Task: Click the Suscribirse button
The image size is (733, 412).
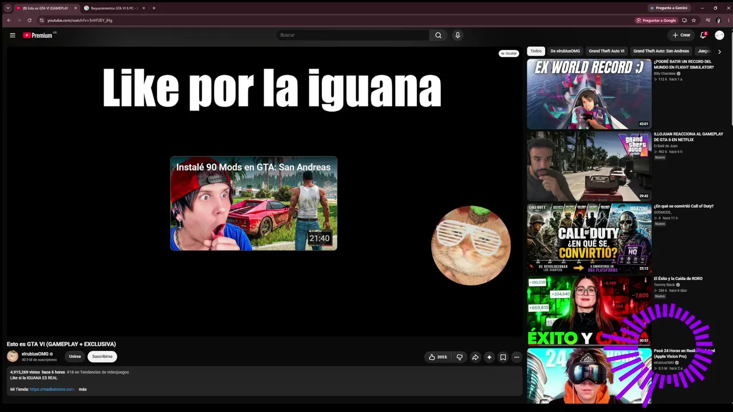Action: pos(103,356)
